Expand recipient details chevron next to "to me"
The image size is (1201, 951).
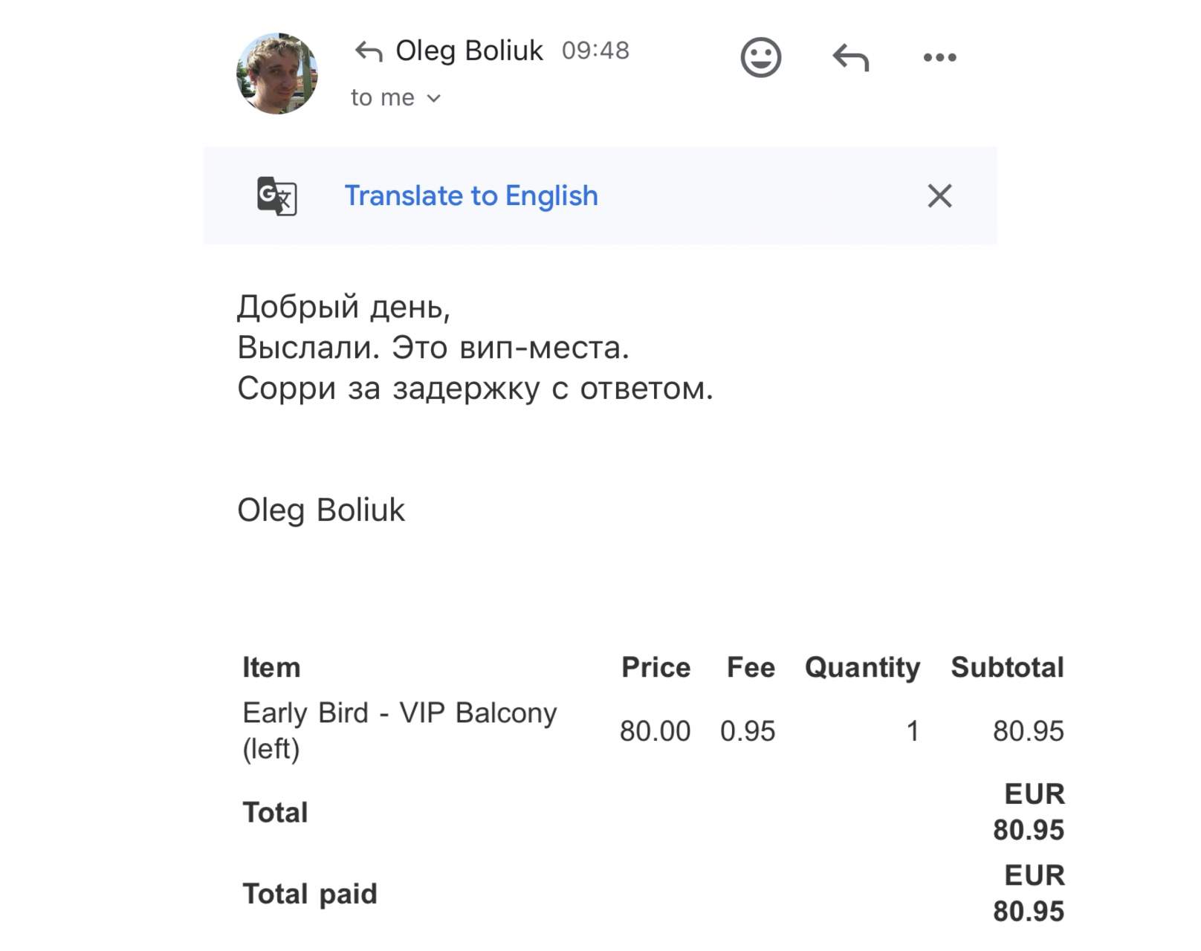[435, 98]
